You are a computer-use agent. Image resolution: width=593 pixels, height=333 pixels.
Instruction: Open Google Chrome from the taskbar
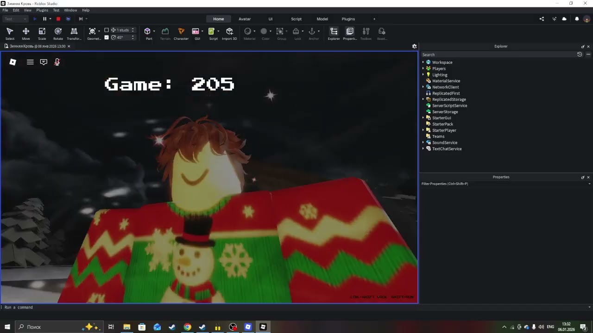187,327
